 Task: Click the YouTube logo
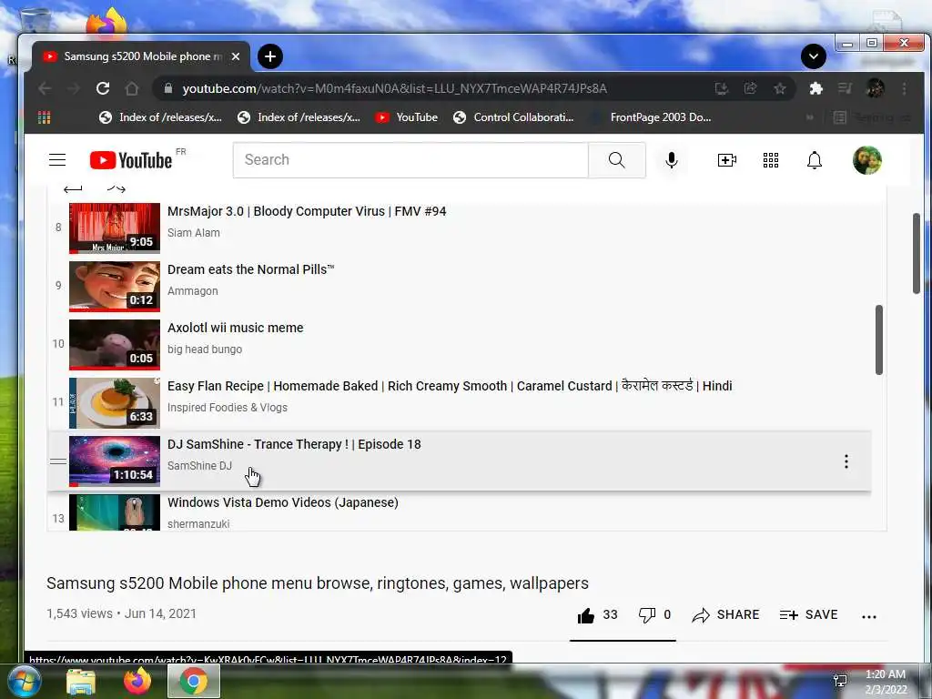click(x=131, y=160)
